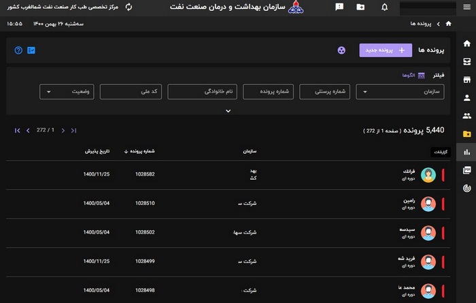
Task: Select file number 1028498
Action: 145,290
